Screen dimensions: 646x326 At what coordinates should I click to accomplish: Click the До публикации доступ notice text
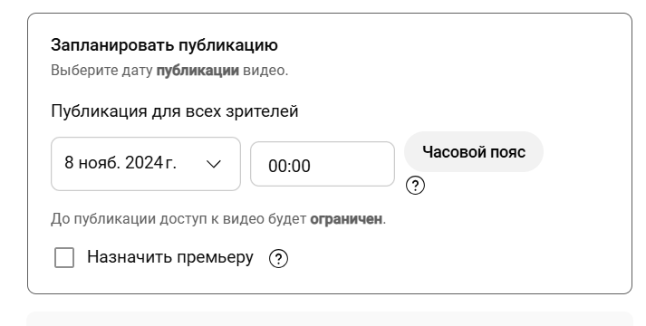pyautogui.click(x=218, y=219)
